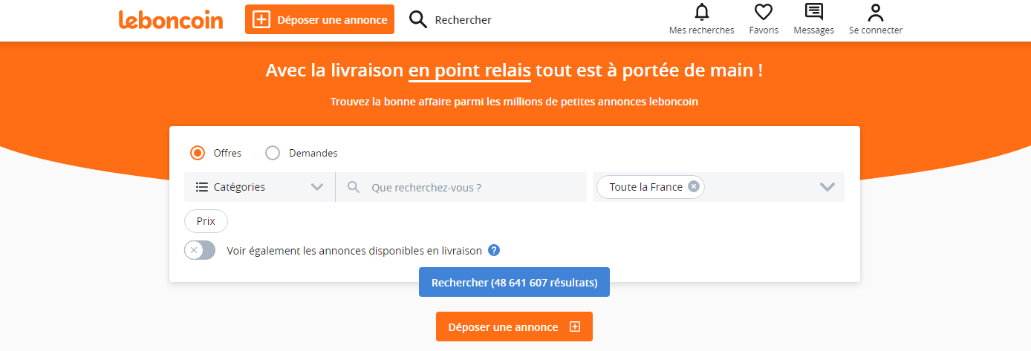Remove the Toute la France chip

(693, 187)
